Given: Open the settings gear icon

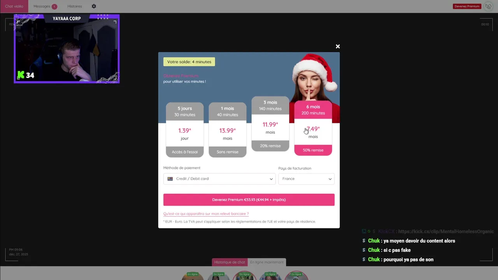Looking at the screenshot, I should (x=94, y=6).
